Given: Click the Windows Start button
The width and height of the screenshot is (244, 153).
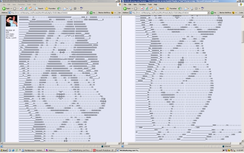Looking at the screenshot, I should (4, 150).
